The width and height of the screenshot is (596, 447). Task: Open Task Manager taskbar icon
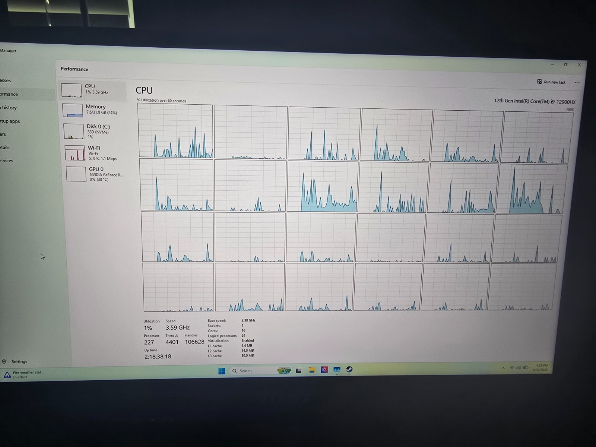(x=337, y=370)
